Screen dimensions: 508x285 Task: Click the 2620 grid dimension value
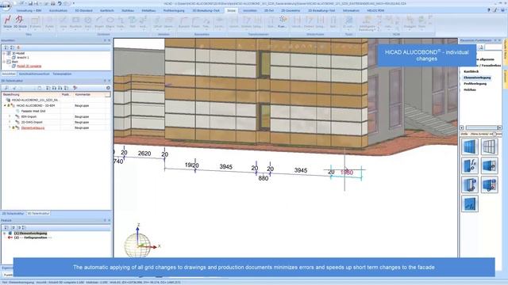pos(144,154)
